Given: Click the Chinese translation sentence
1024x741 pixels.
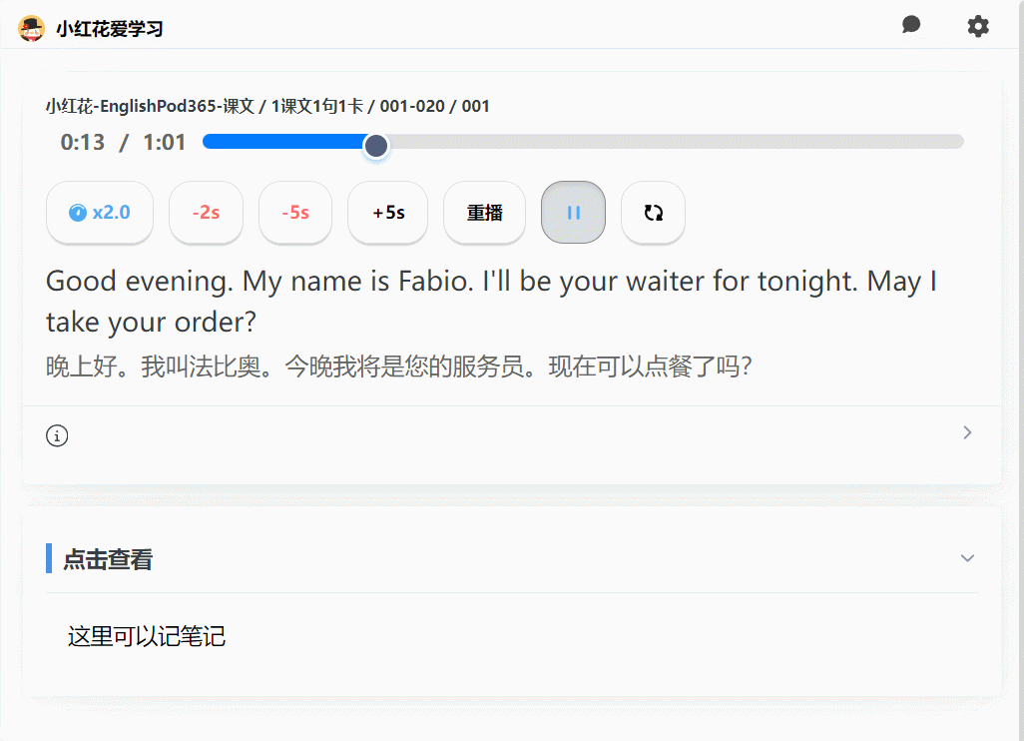Looking at the screenshot, I should 398,367.
